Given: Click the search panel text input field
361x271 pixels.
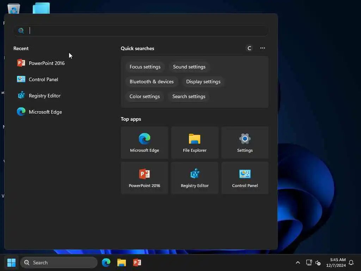Looking at the screenshot, I should click(x=141, y=31).
